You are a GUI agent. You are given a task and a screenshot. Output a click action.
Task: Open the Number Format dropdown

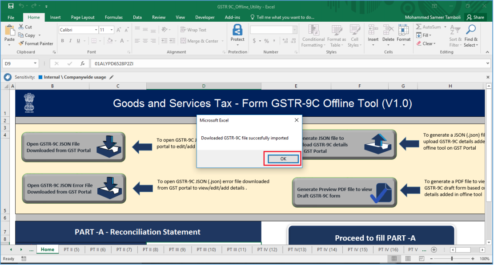tap(294, 30)
